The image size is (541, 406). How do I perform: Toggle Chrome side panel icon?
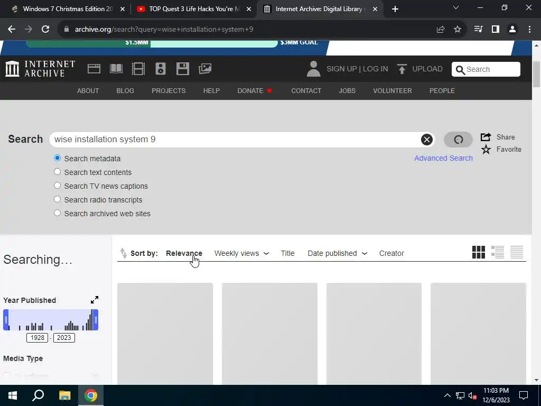click(496, 30)
